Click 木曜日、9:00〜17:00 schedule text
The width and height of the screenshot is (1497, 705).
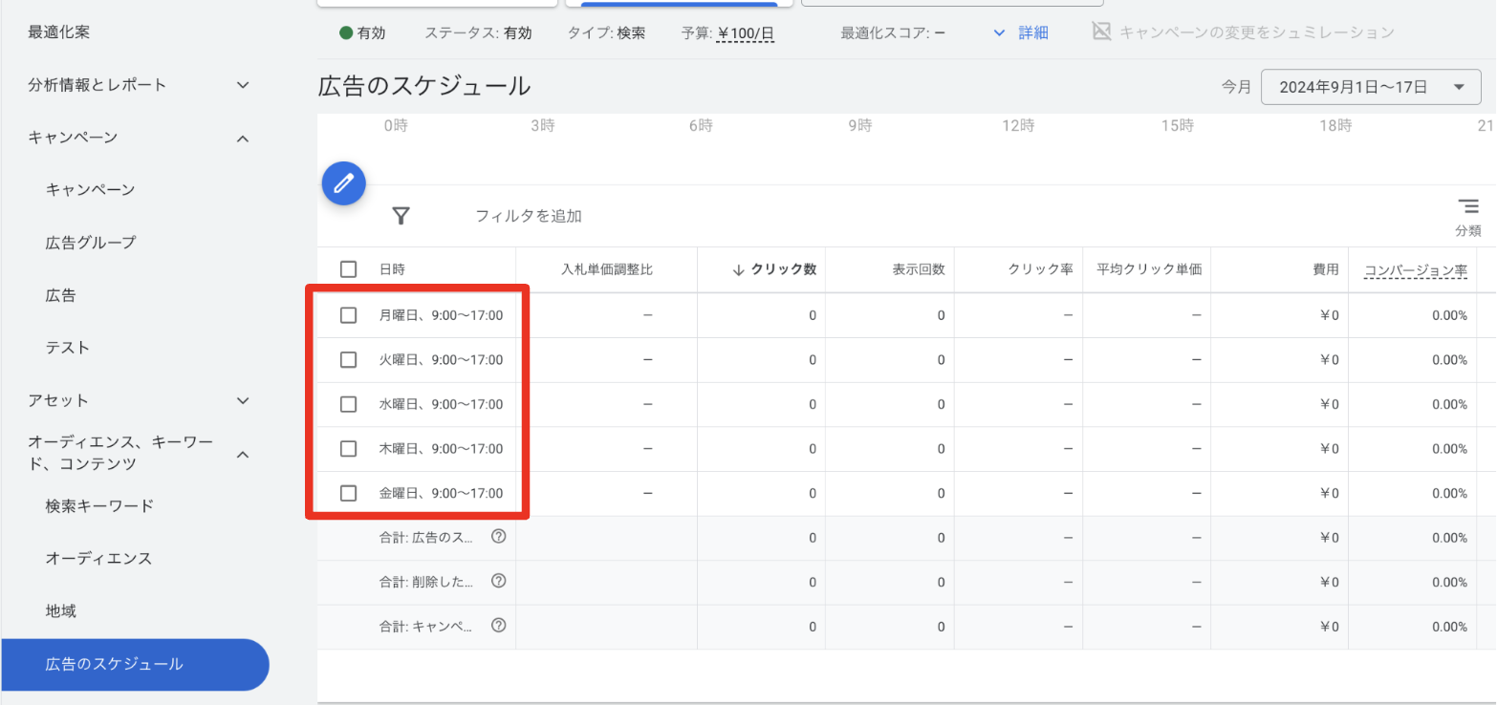coord(441,449)
